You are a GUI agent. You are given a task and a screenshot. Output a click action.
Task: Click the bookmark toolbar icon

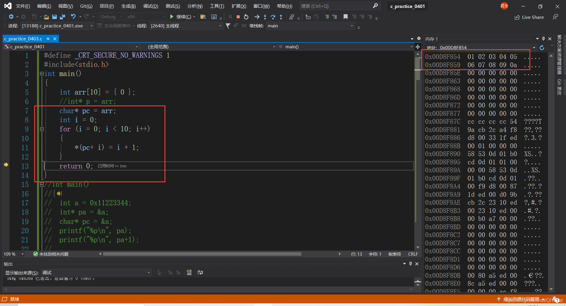point(345,17)
